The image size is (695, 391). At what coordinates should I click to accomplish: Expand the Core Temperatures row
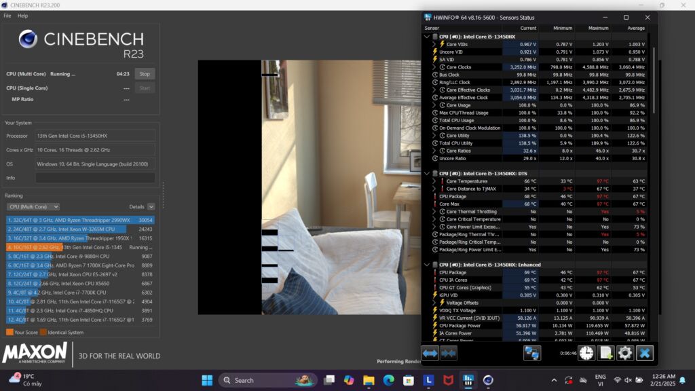434,181
